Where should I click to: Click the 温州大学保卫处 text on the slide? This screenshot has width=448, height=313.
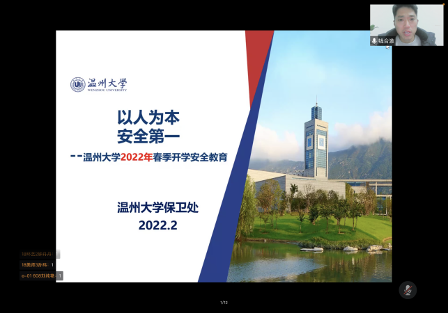(x=158, y=207)
